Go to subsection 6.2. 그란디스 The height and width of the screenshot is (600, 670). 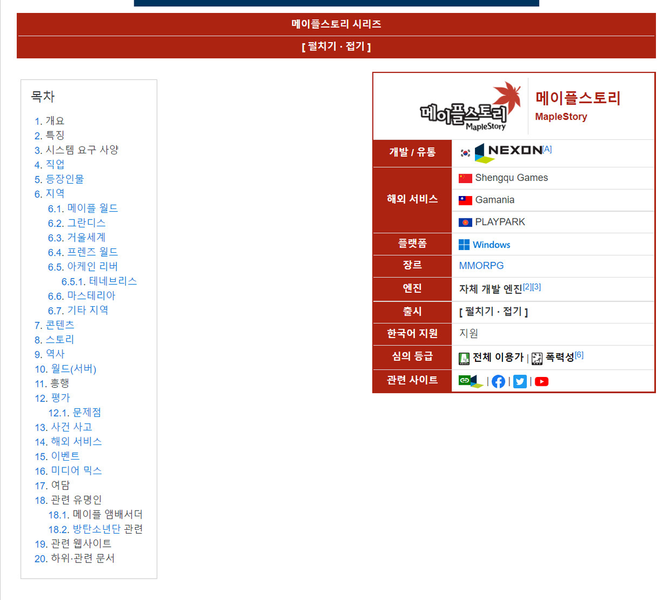point(76,223)
